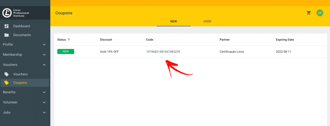Click the 'Certificação Linux' partner cell
This screenshot has height=126, width=330.
click(232, 52)
